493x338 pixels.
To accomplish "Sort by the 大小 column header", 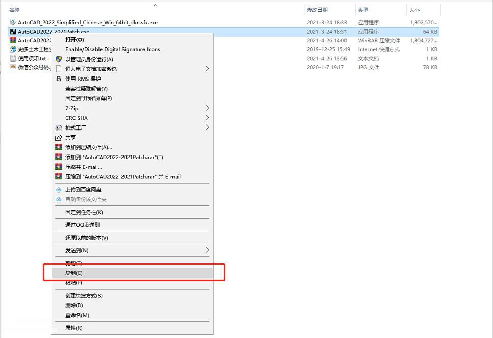I will (414, 10).
